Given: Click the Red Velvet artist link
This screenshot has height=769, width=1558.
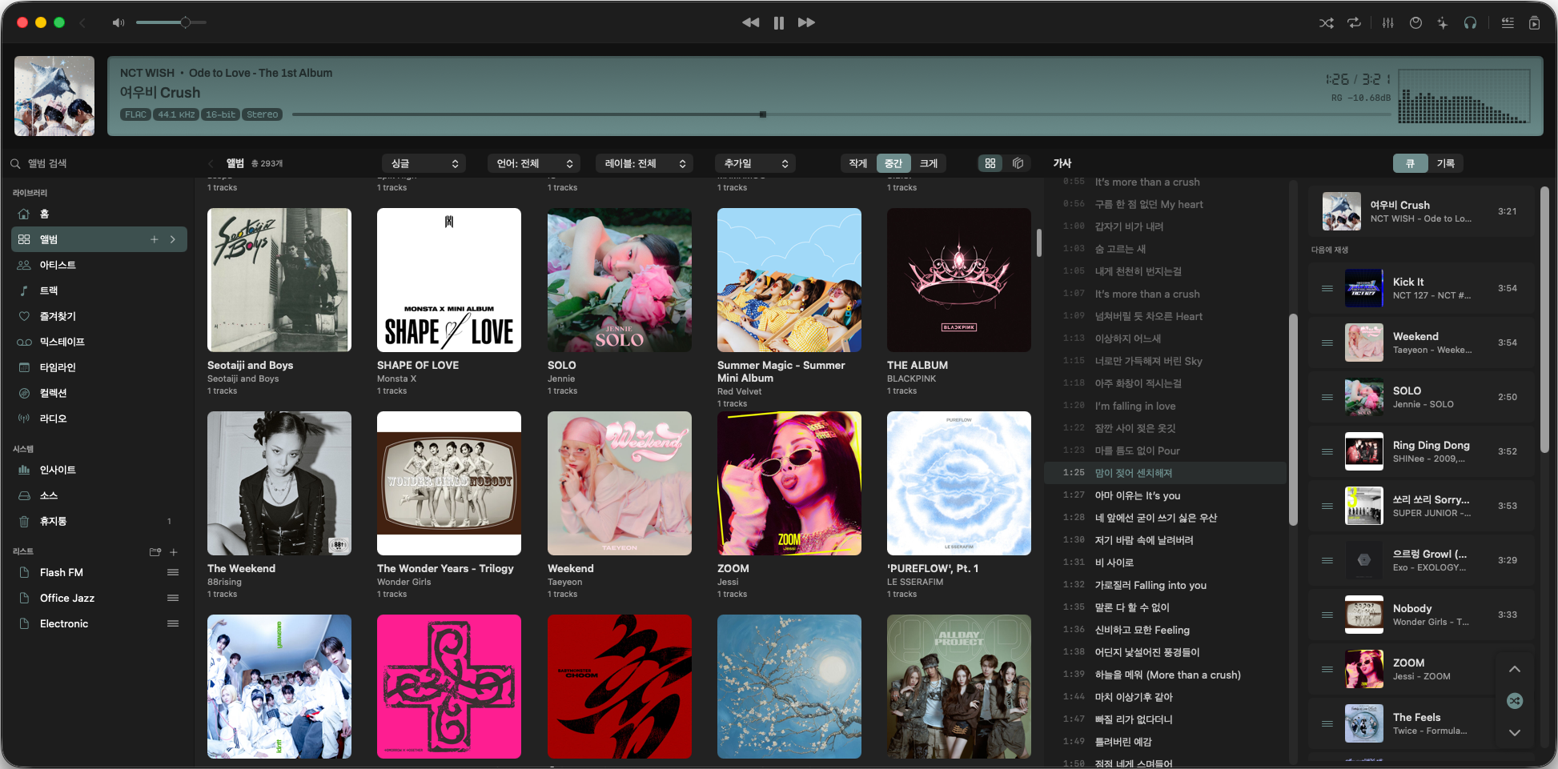Looking at the screenshot, I should tap(740, 391).
